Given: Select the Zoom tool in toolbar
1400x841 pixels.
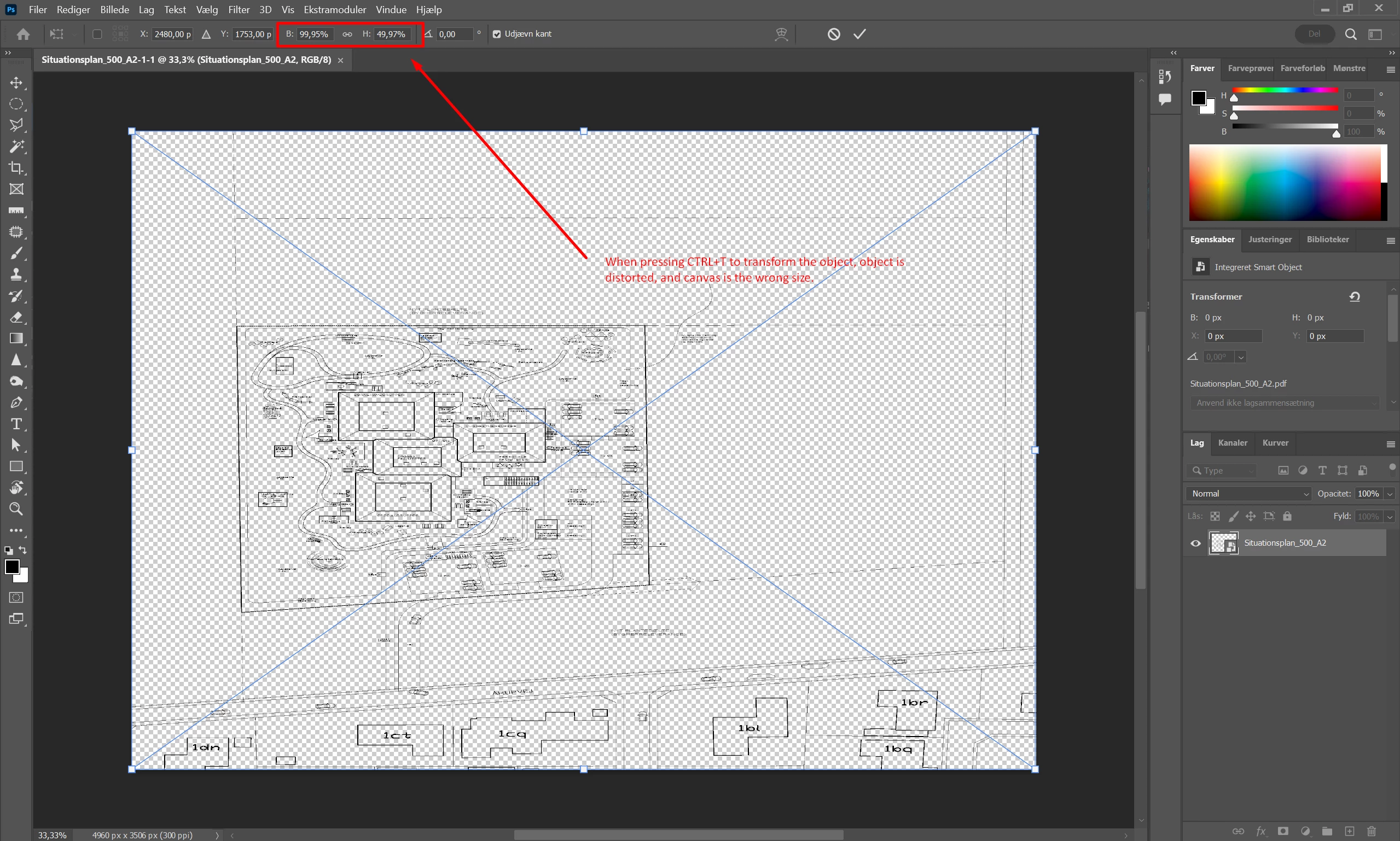Looking at the screenshot, I should pos(16,509).
